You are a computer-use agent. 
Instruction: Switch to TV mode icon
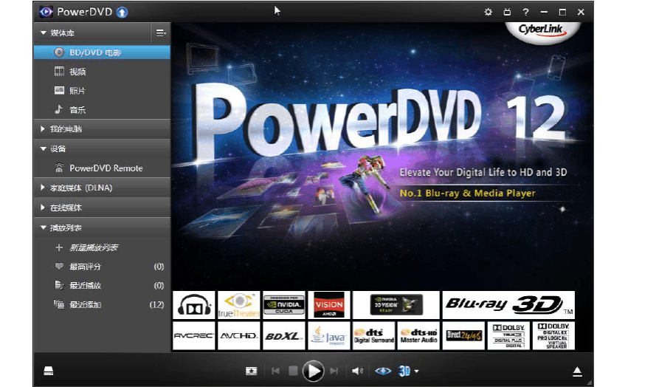(x=507, y=12)
